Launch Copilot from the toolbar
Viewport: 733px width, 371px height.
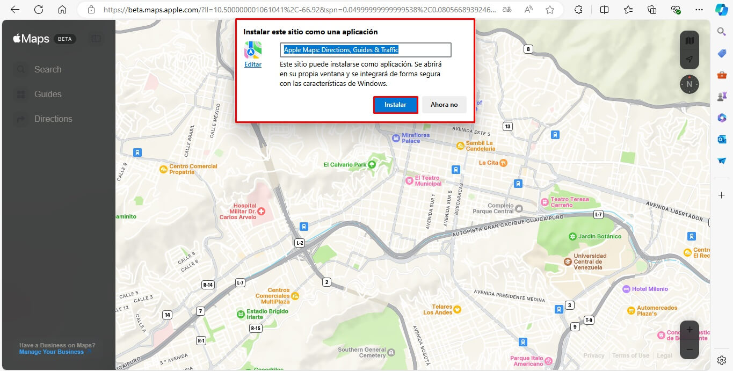(722, 10)
